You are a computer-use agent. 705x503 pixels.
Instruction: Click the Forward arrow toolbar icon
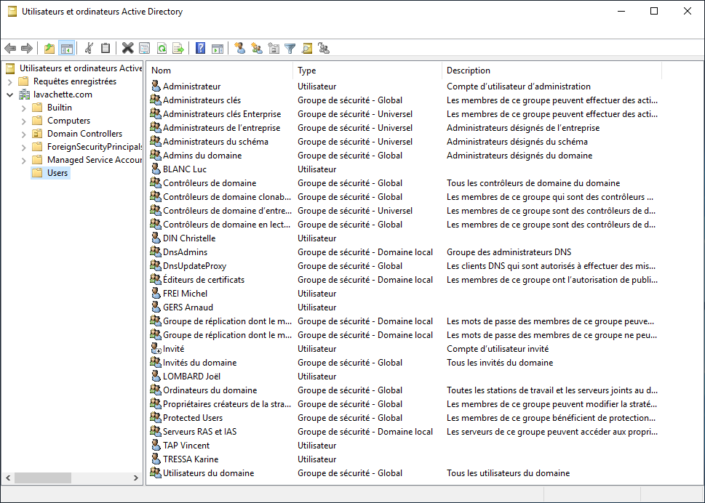coord(27,48)
